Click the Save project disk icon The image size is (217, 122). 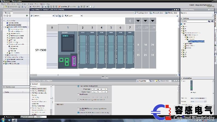pyautogui.click(x=8, y=7)
